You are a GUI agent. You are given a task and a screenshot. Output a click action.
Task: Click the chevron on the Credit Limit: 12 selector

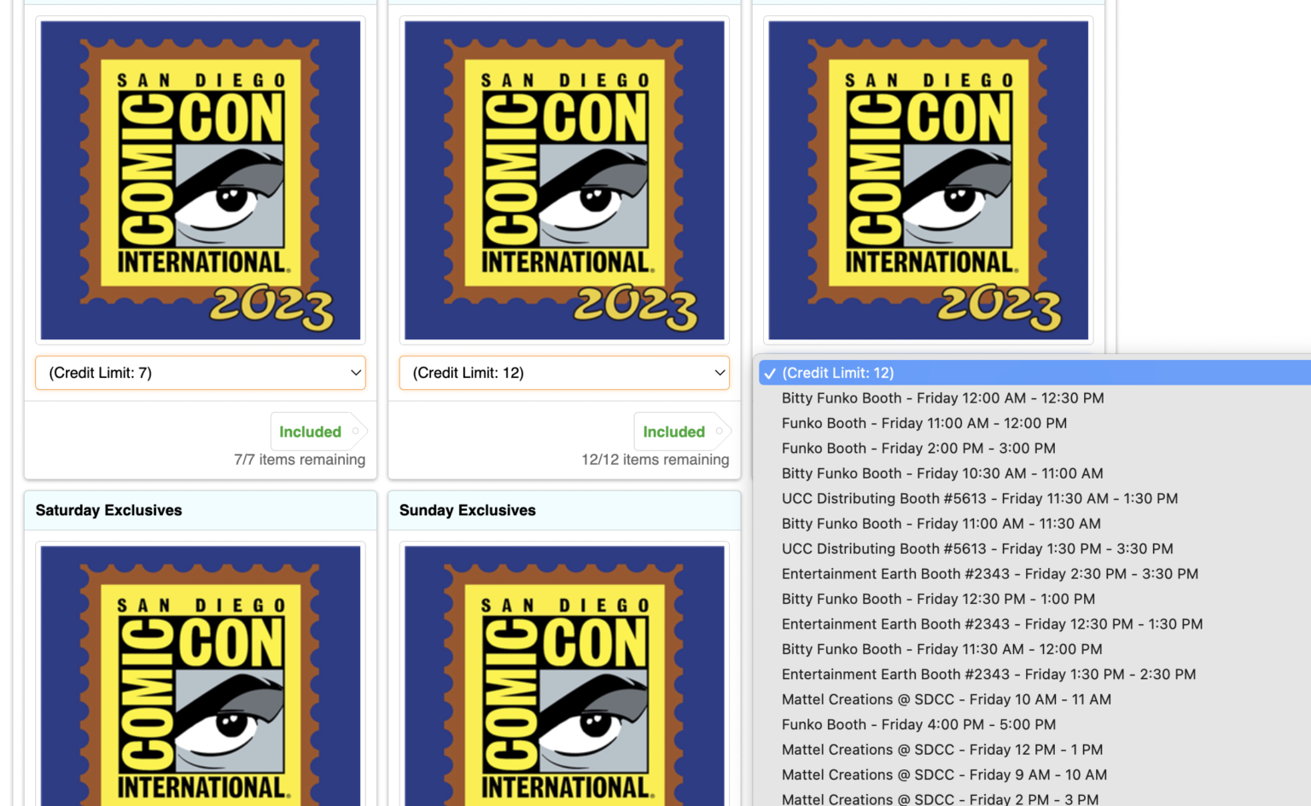(x=720, y=373)
